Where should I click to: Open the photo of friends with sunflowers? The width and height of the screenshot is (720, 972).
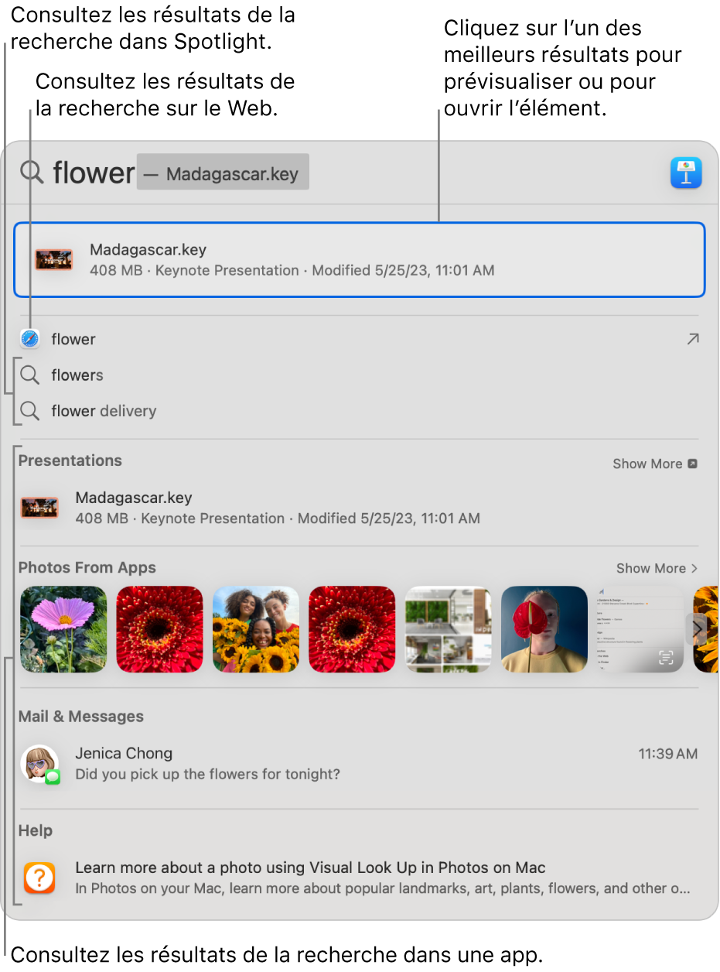click(256, 629)
